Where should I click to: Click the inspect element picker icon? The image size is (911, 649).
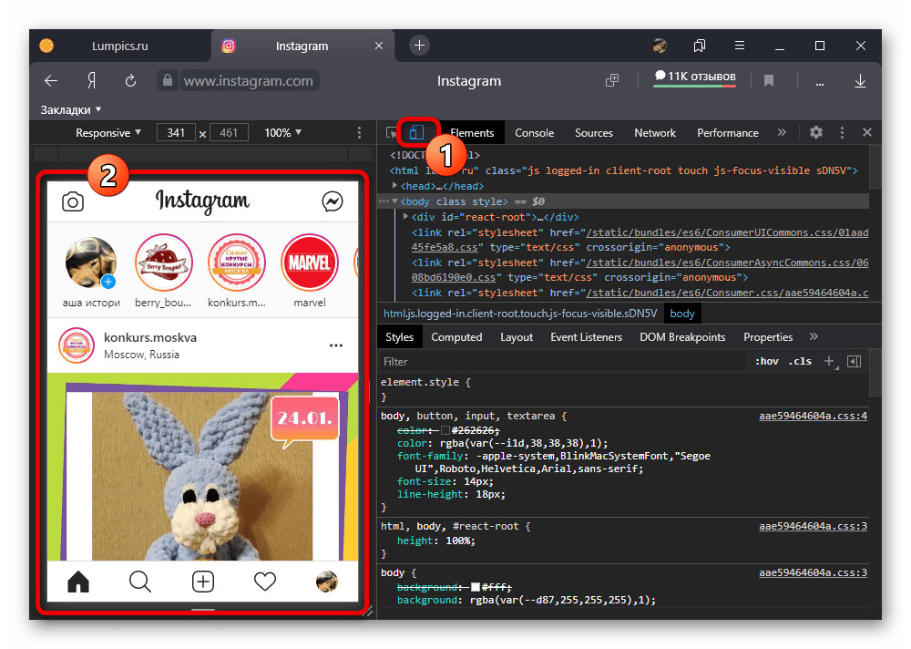392,132
